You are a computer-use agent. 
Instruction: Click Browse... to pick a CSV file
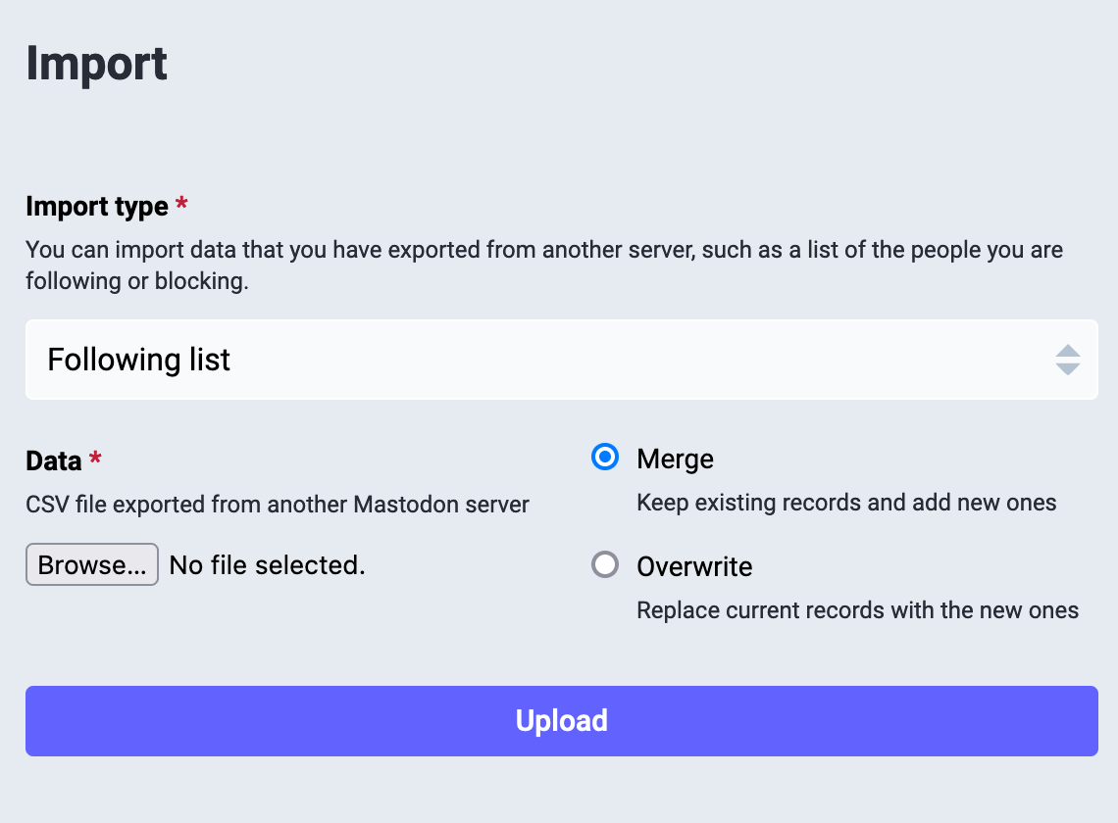[x=92, y=564]
